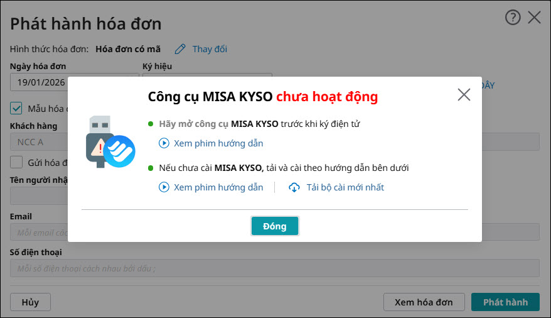
Task: Click the Số điện thoại input field
Action: [x=274, y=269]
